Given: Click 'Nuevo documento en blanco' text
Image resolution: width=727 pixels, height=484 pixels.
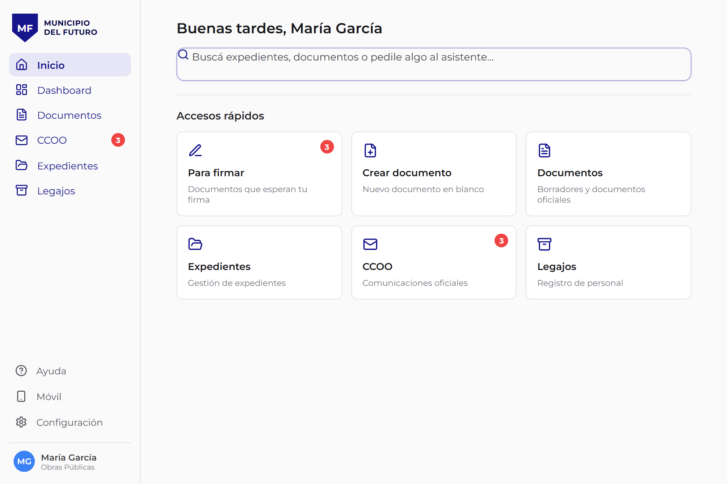Looking at the screenshot, I should (423, 189).
